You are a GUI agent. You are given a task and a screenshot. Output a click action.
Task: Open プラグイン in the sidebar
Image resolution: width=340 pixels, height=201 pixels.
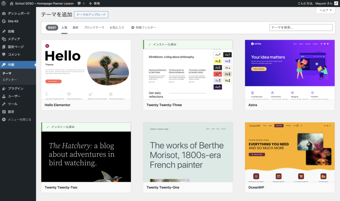(15, 88)
